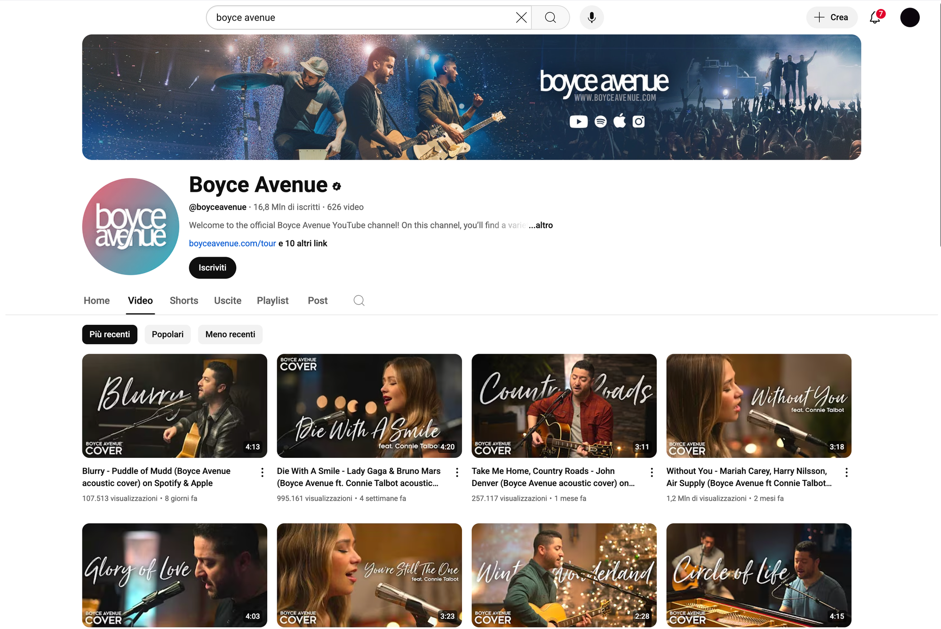Go to the Playlist tab

click(272, 300)
